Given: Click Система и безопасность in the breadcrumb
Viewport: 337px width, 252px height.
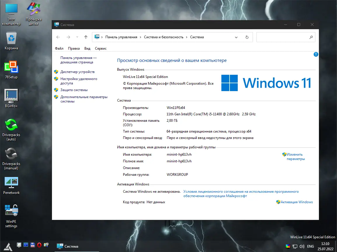Looking at the screenshot, I should [x=164, y=37].
